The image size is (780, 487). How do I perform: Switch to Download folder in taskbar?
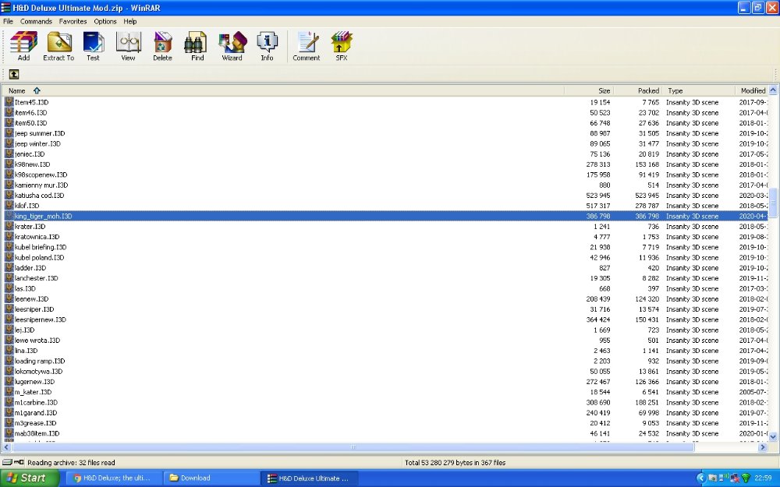209,478
